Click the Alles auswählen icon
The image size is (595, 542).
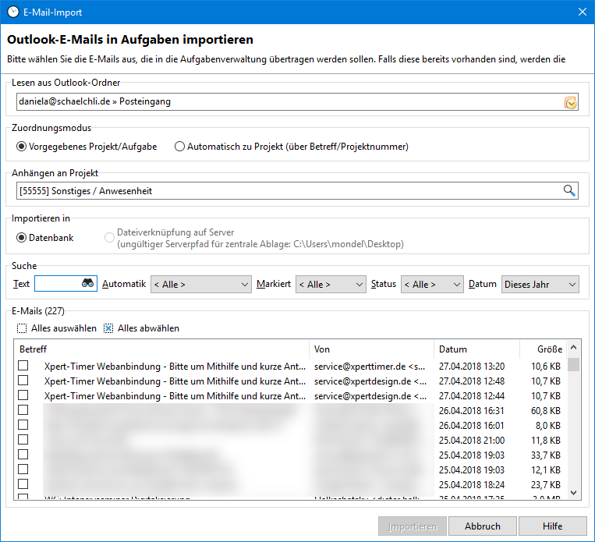click(22, 328)
